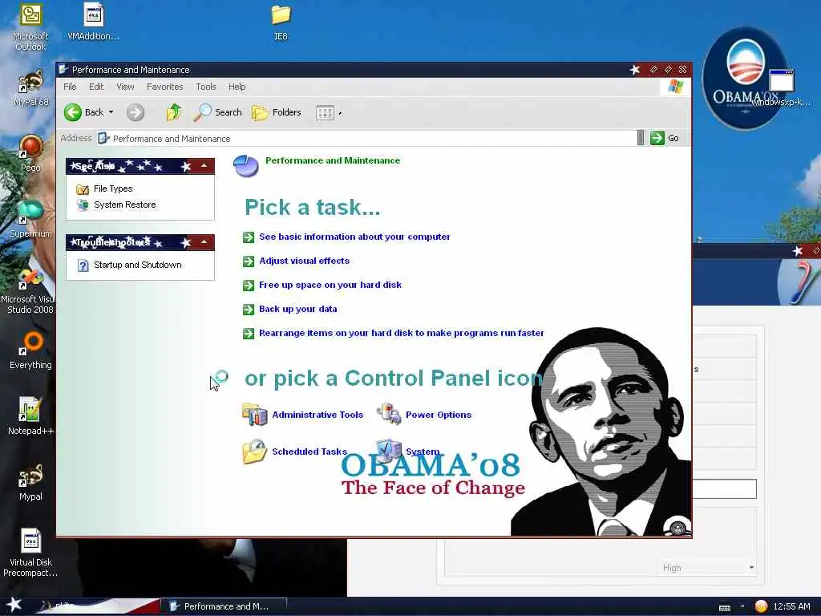Screen dimensions: 821x616
Task: Open the Back history dropdown arrow
Action: (x=111, y=112)
